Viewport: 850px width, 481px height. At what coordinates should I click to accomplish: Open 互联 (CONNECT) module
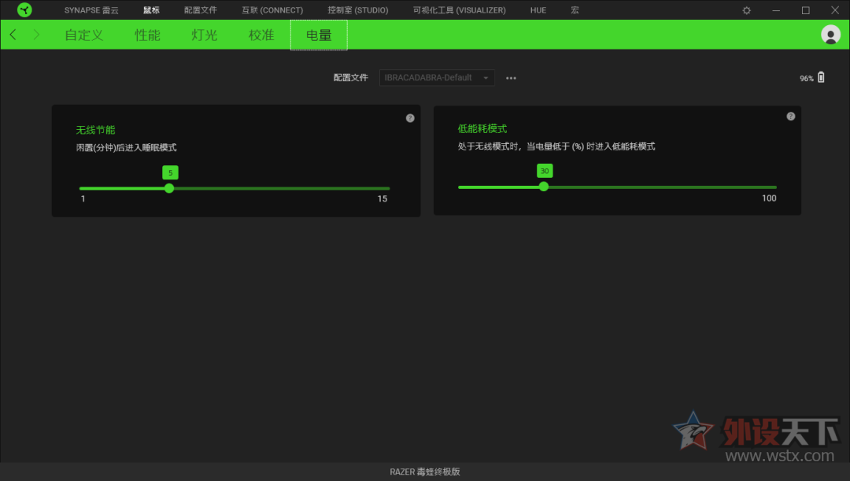272,10
